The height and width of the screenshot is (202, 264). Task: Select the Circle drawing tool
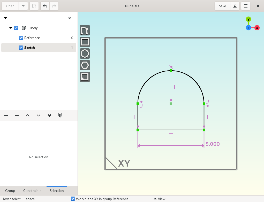(x=85, y=54)
